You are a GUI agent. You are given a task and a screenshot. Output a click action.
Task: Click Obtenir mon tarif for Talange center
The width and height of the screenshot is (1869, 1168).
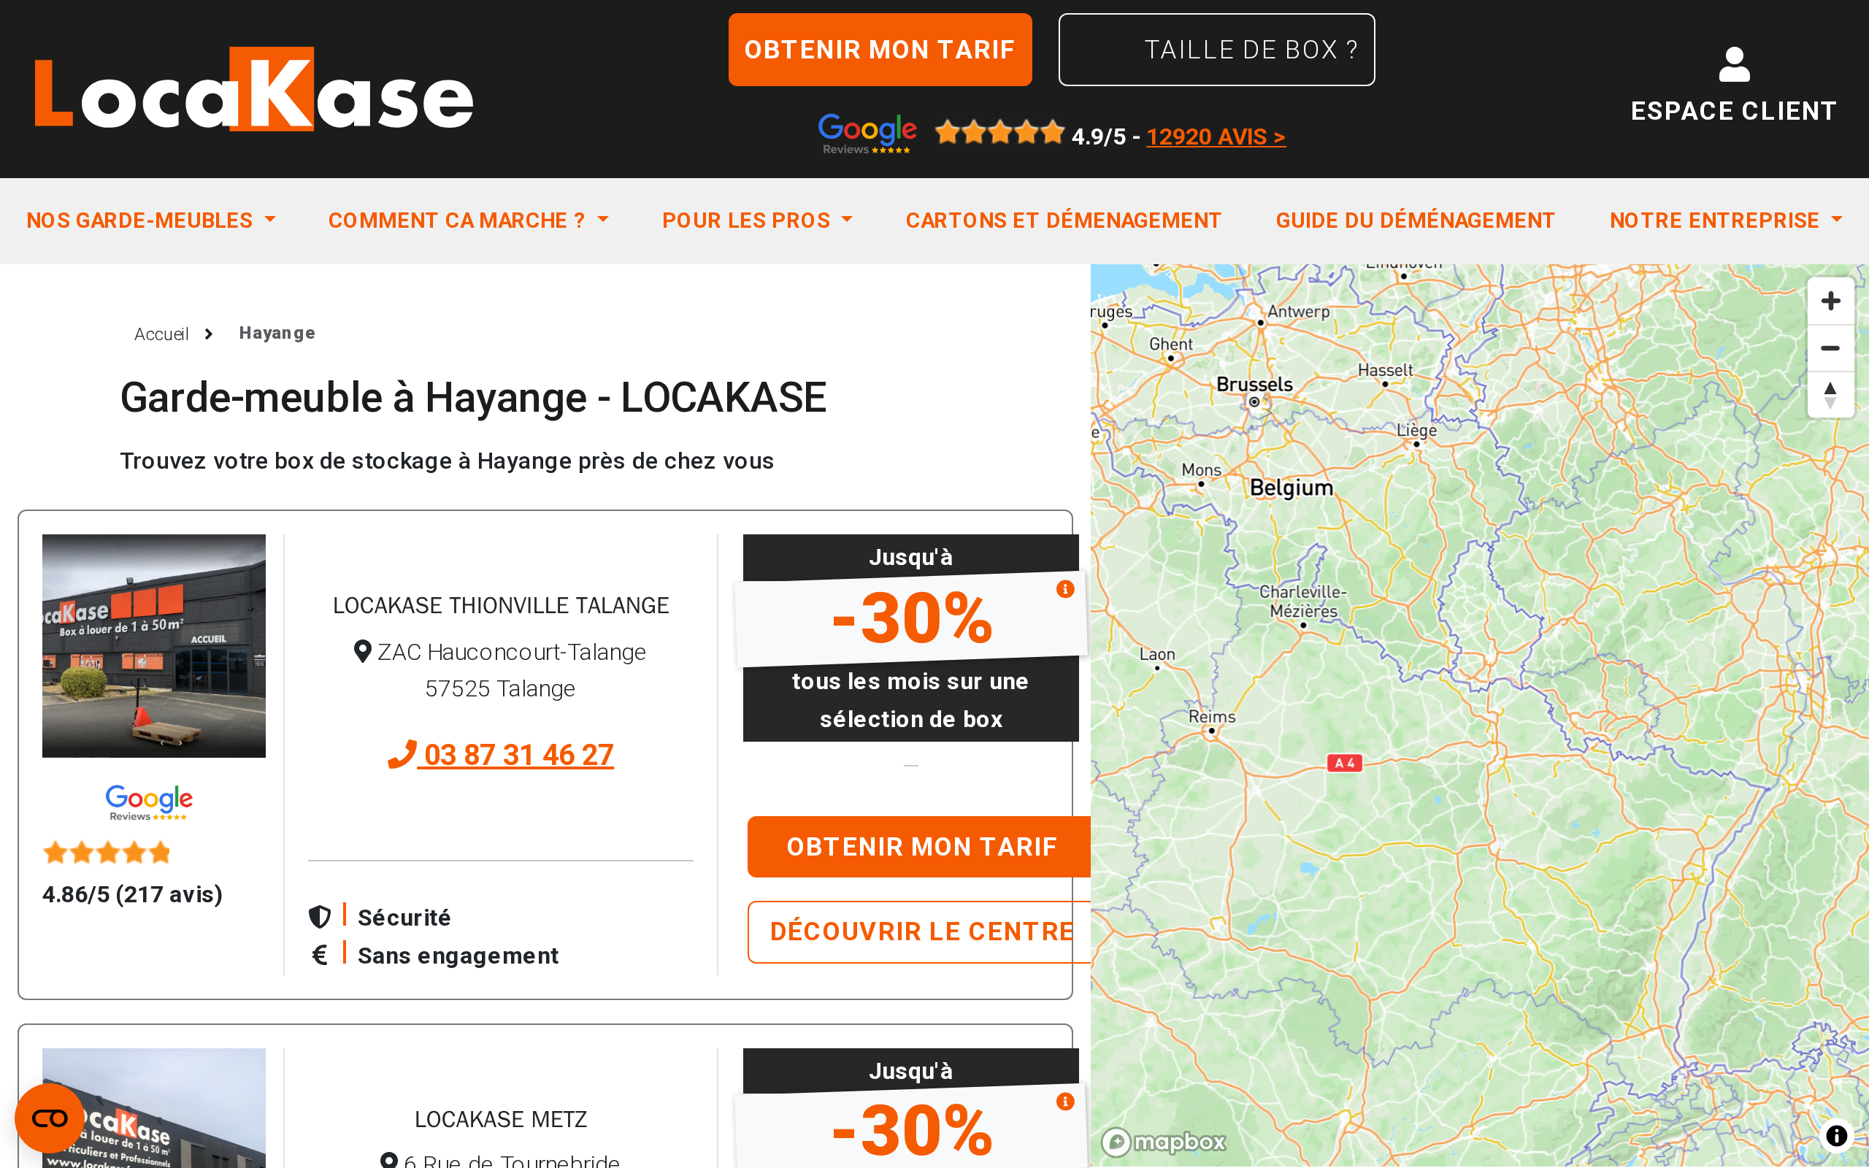coord(919,847)
